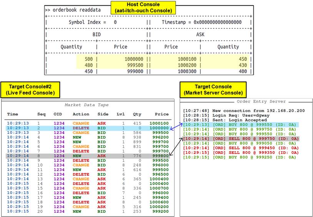
Task: Click the Price column header in tape
Action: 161,114
